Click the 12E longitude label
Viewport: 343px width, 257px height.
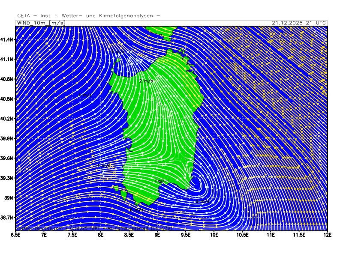point(327,235)
